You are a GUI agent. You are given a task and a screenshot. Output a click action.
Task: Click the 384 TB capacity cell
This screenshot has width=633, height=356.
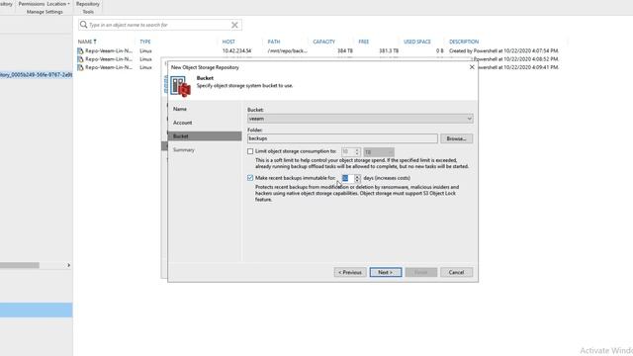pos(345,50)
